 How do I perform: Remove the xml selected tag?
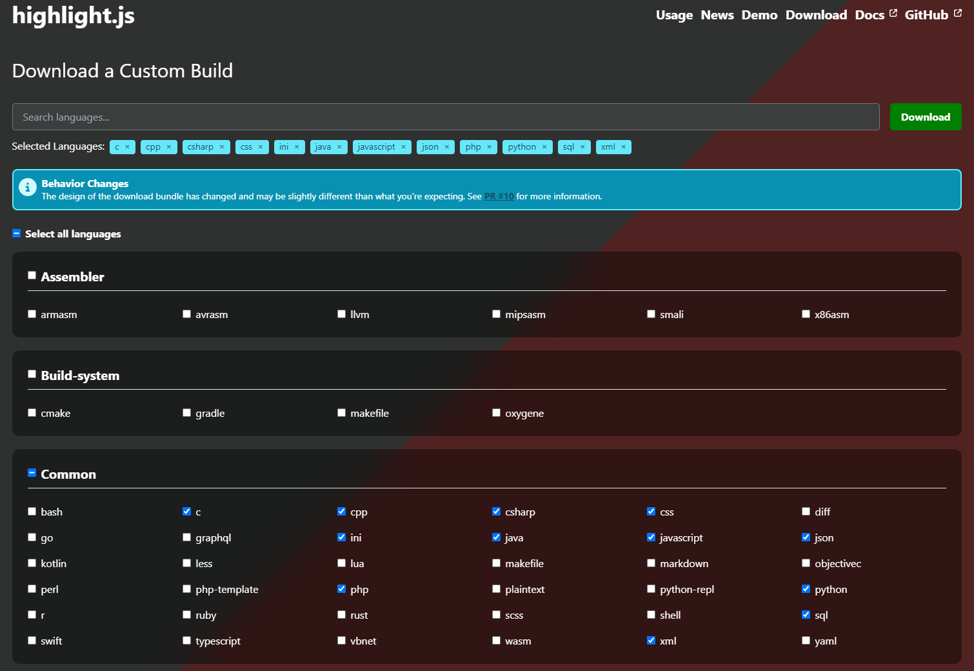(624, 147)
